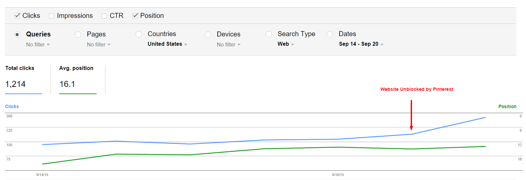The height and width of the screenshot is (180, 526).
Task: Open the Queries No filter dropdown
Action: tap(38, 44)
